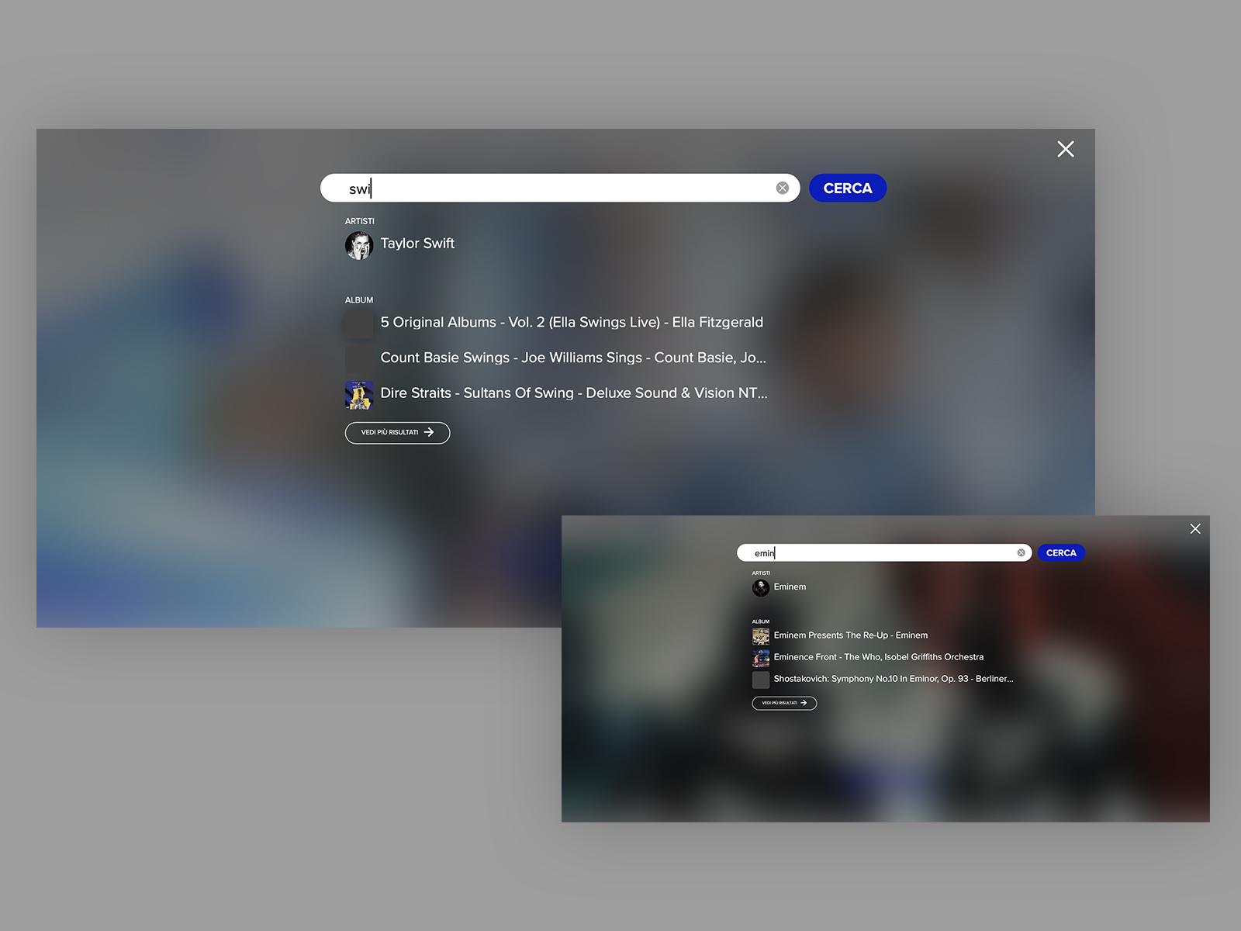This screenshot has width=1241, height=931.
Task: Click the Eminence Front album thumbnail
Action: click(760, 658)
